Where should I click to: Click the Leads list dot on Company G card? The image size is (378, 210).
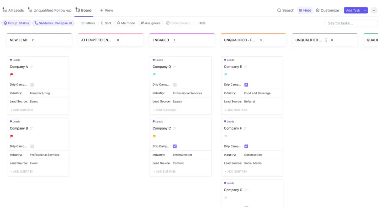(225, 183)
